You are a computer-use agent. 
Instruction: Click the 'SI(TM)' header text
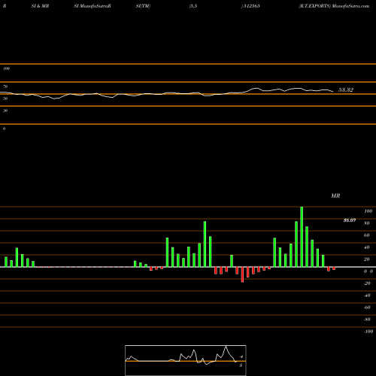(x=143, y=6)
